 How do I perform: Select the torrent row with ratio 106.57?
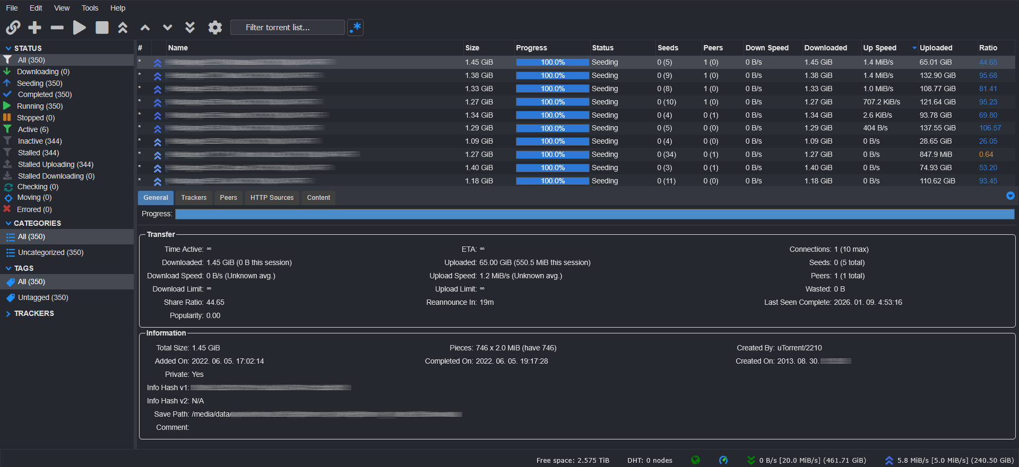tap(576, 128)
